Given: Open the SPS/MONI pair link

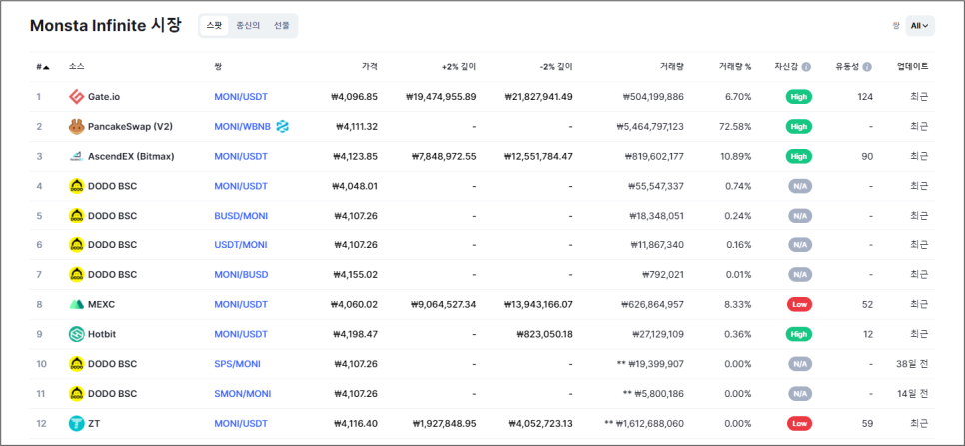Looking at the screenshot, I should coord(238,364).
